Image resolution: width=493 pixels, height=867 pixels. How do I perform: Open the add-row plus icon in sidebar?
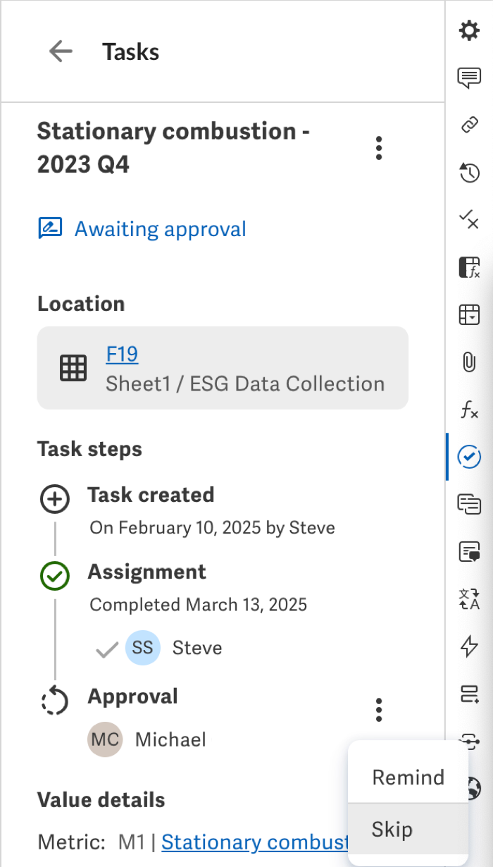pos(469,694)
